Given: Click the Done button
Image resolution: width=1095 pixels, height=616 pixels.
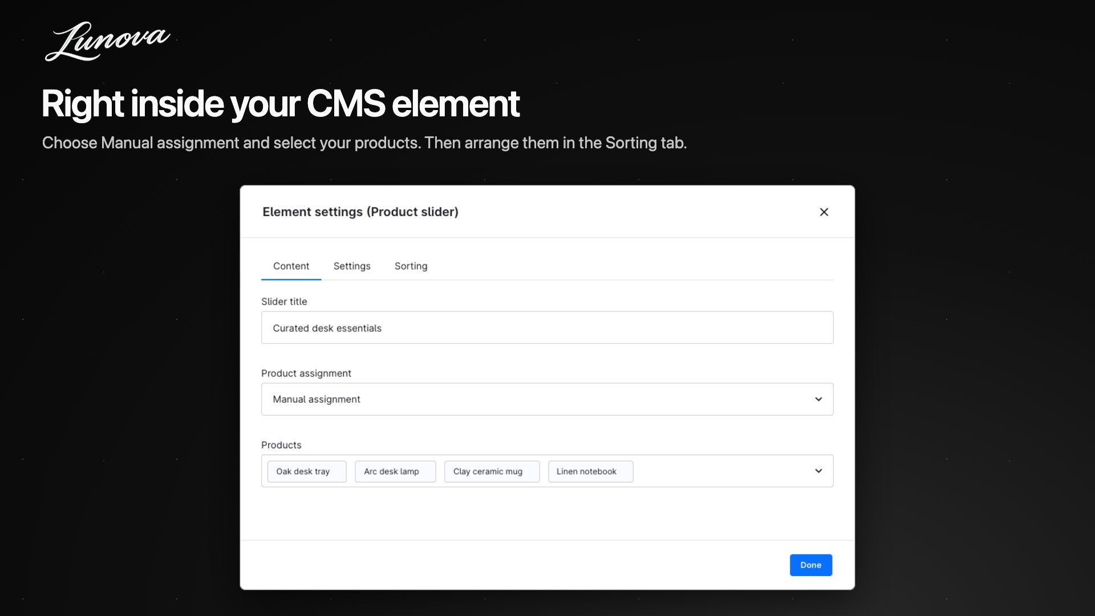Looking at the screenshot, I should coord(810,565).
